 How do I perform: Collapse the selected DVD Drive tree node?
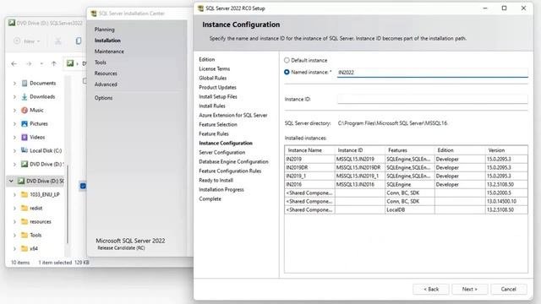click(11, 181)
